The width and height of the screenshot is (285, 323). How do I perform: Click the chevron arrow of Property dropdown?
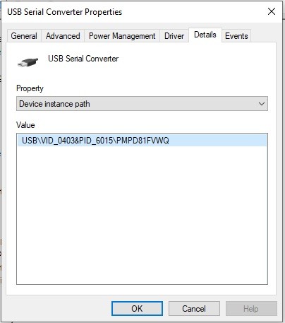coord(262,104)
